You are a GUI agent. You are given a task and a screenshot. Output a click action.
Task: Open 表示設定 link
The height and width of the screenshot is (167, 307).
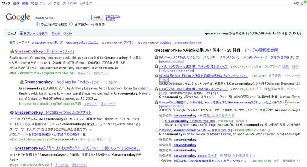[110, 19]
